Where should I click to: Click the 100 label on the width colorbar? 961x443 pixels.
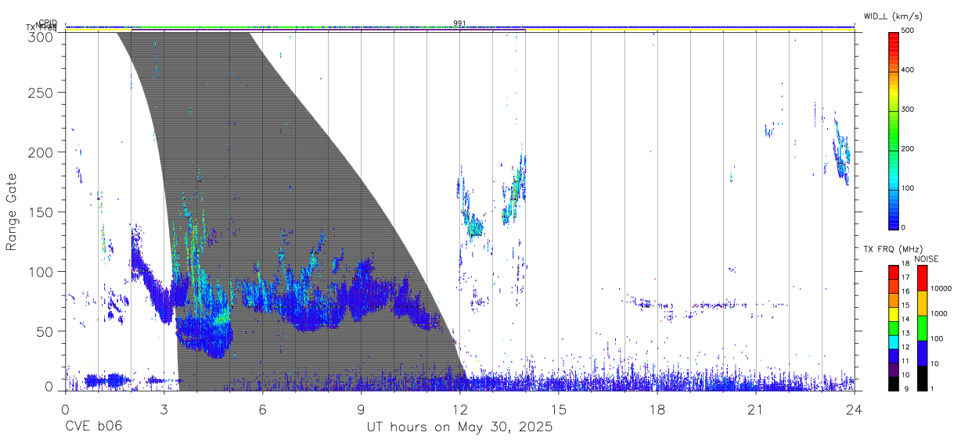(x=909, y=188)
